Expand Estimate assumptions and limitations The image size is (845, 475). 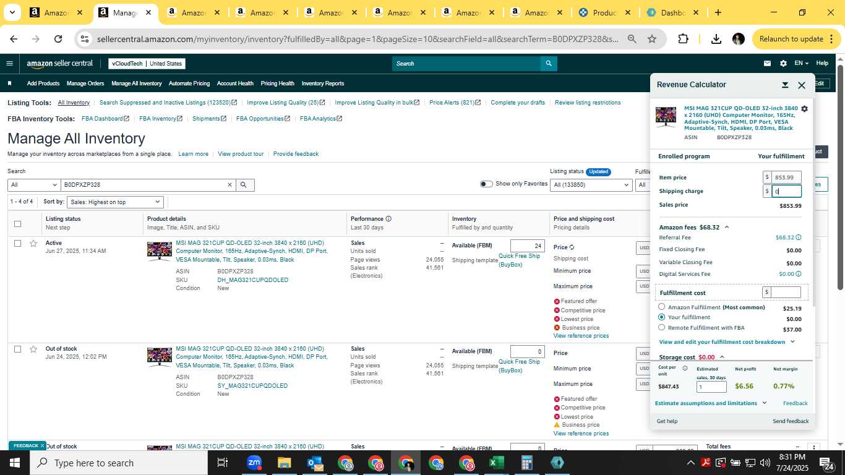pyautogui.click(x=711, y=403)
